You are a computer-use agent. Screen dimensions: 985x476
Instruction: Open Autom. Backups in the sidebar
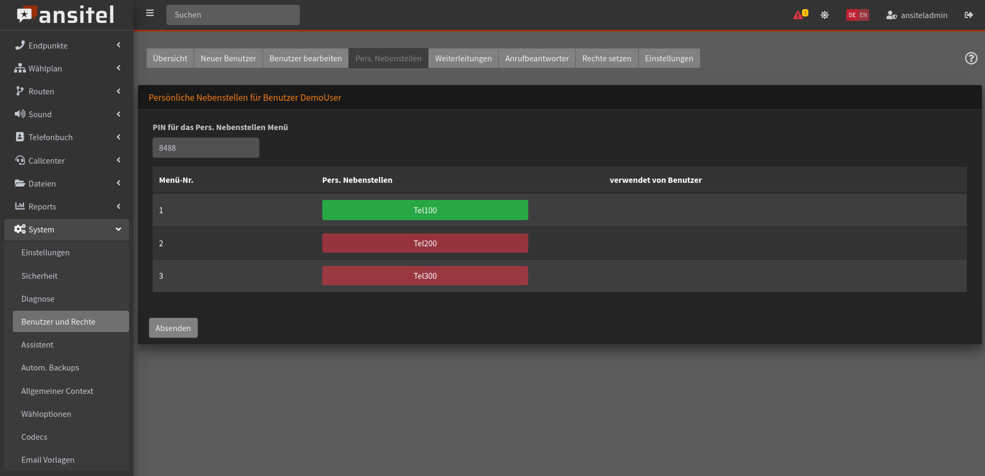click(50, 368)
